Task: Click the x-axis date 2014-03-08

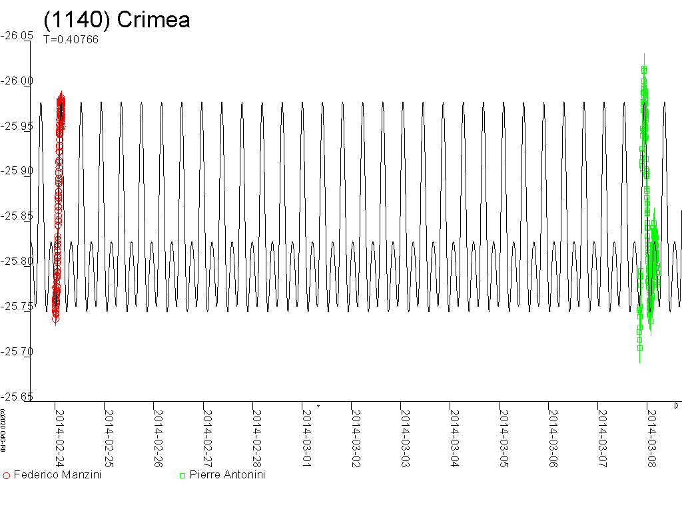Action: pos(651,438)
